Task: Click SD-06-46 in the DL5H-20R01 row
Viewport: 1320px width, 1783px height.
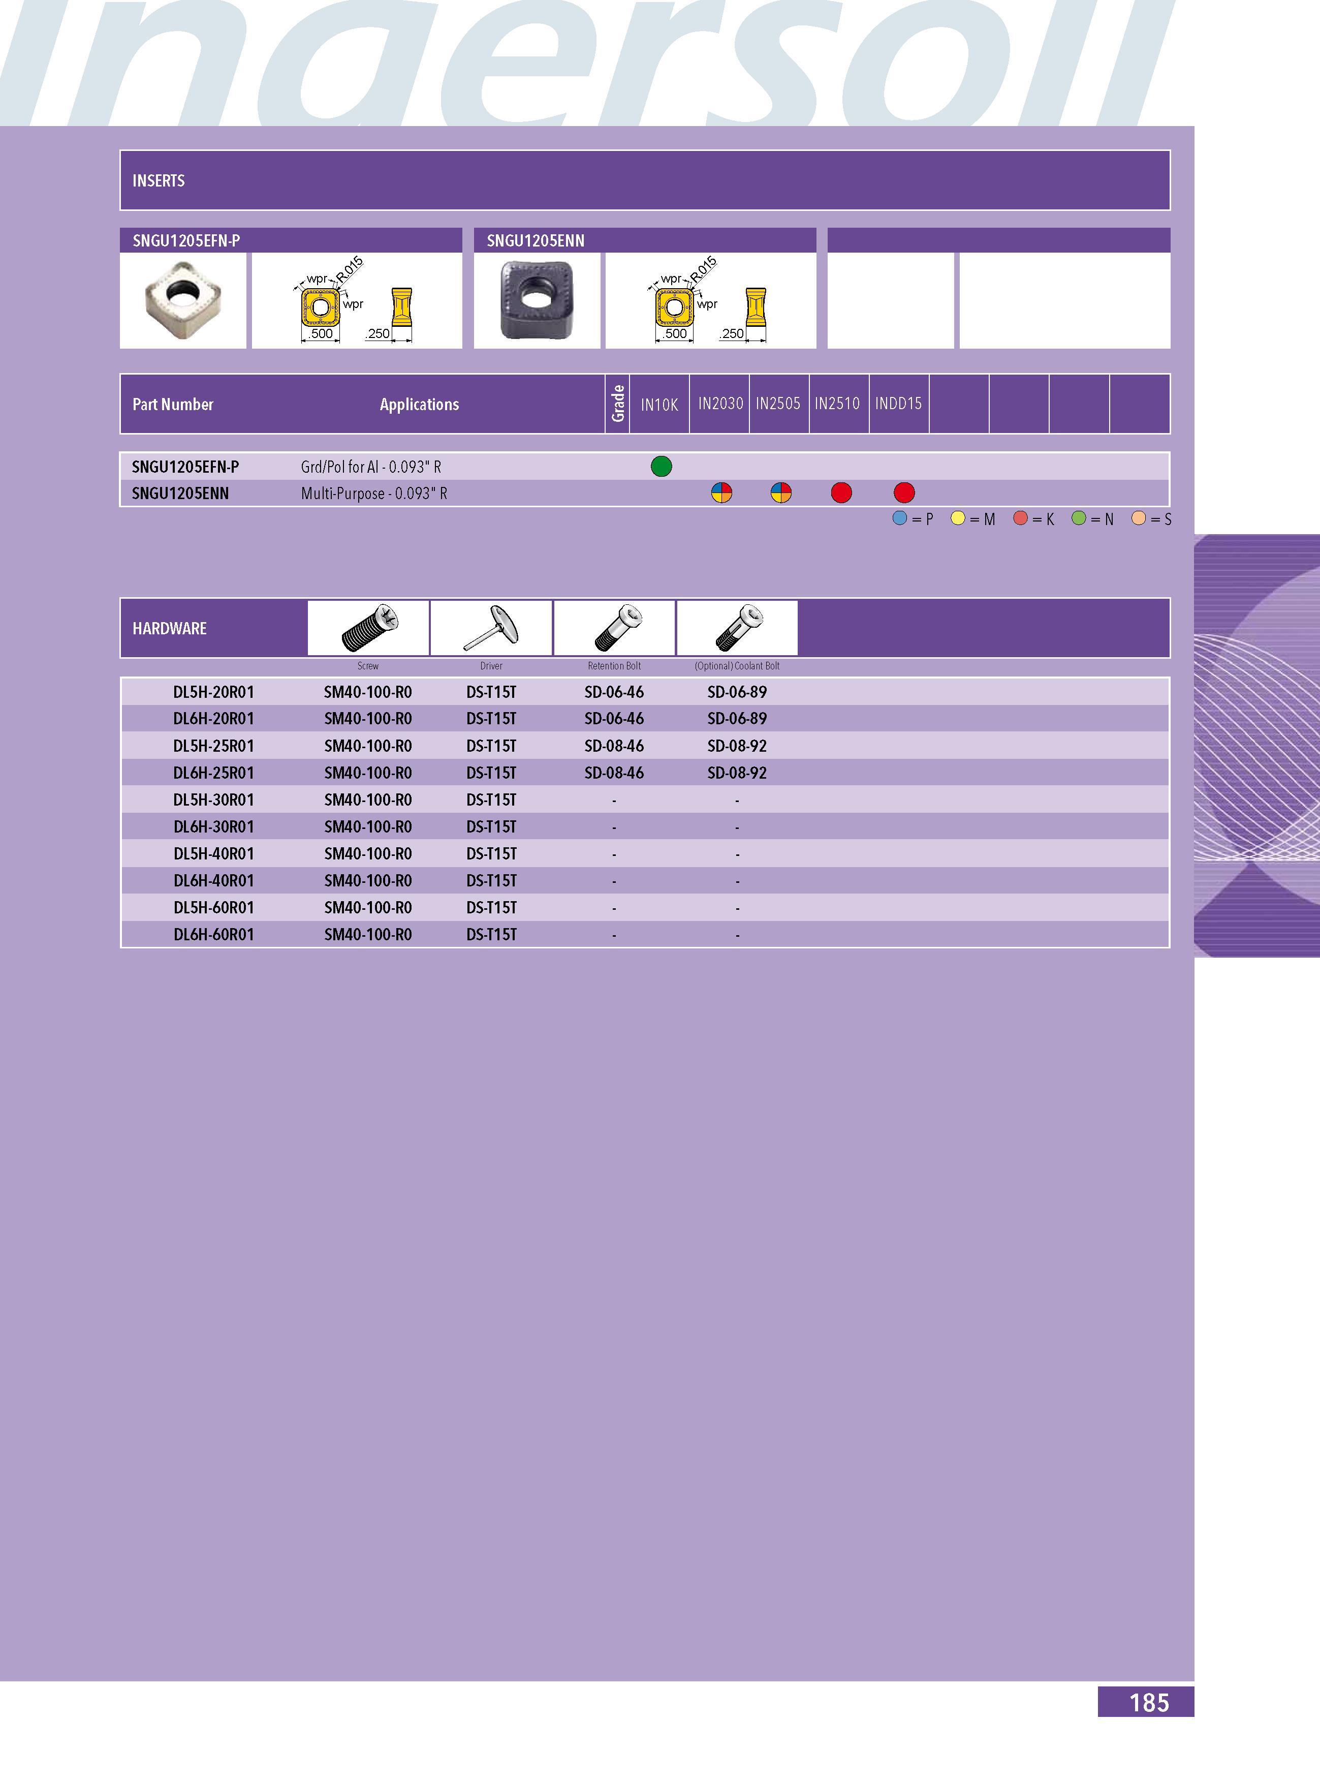Action: [x=614, y=692]
